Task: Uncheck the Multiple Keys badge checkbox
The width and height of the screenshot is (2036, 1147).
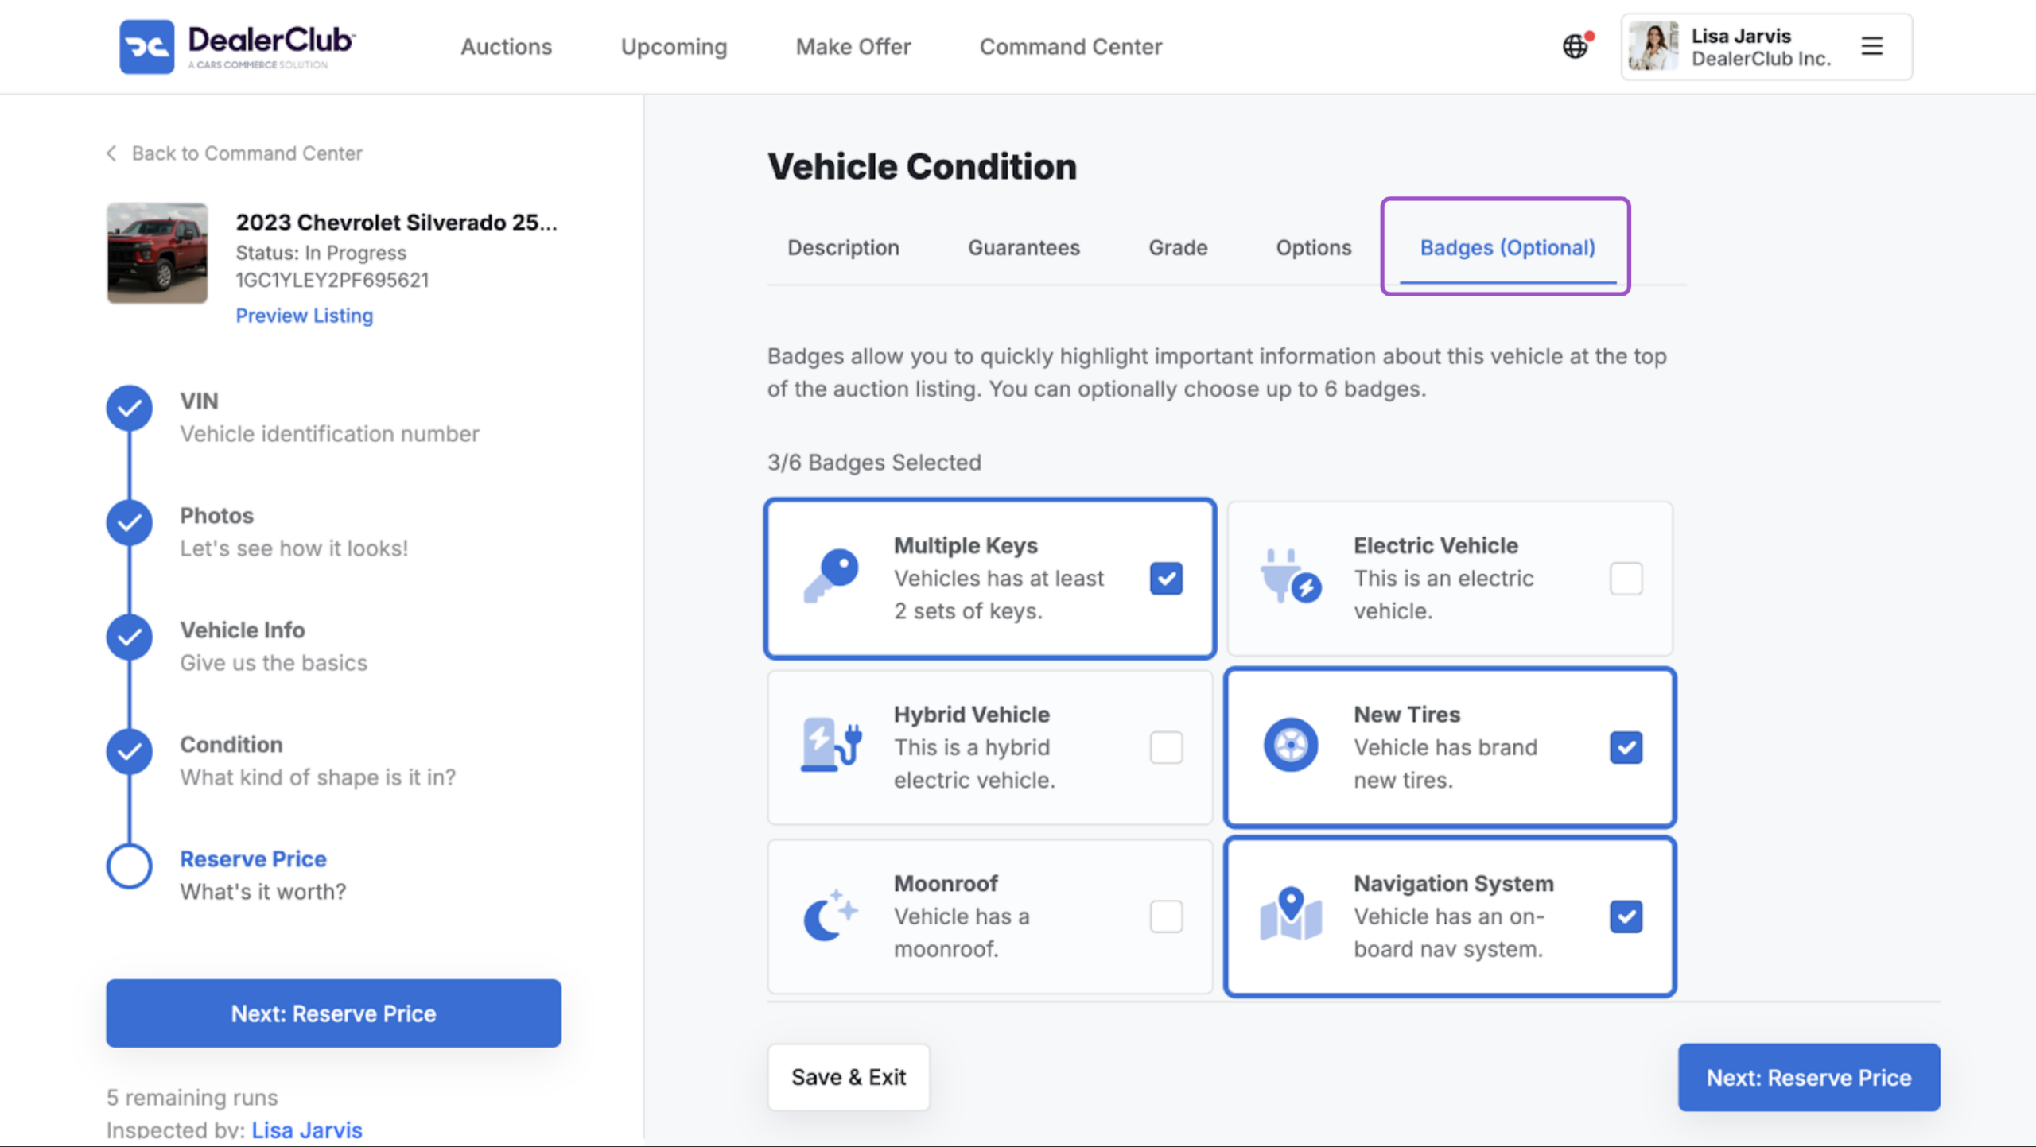Action: 1166,579
